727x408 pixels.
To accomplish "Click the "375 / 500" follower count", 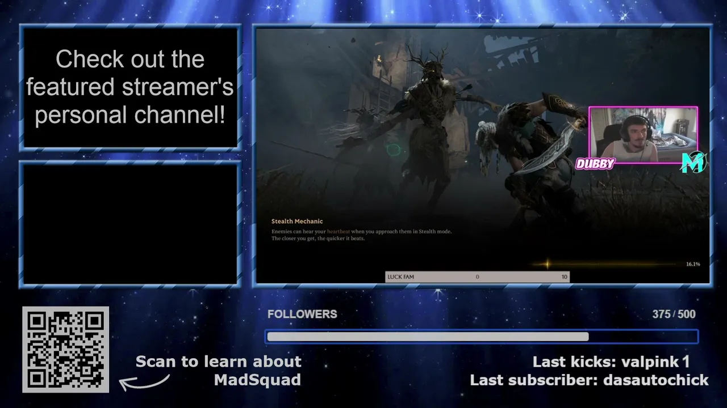I will pos(674,314).
